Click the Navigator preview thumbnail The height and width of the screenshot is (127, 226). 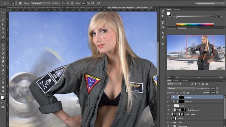pos(196,53)
